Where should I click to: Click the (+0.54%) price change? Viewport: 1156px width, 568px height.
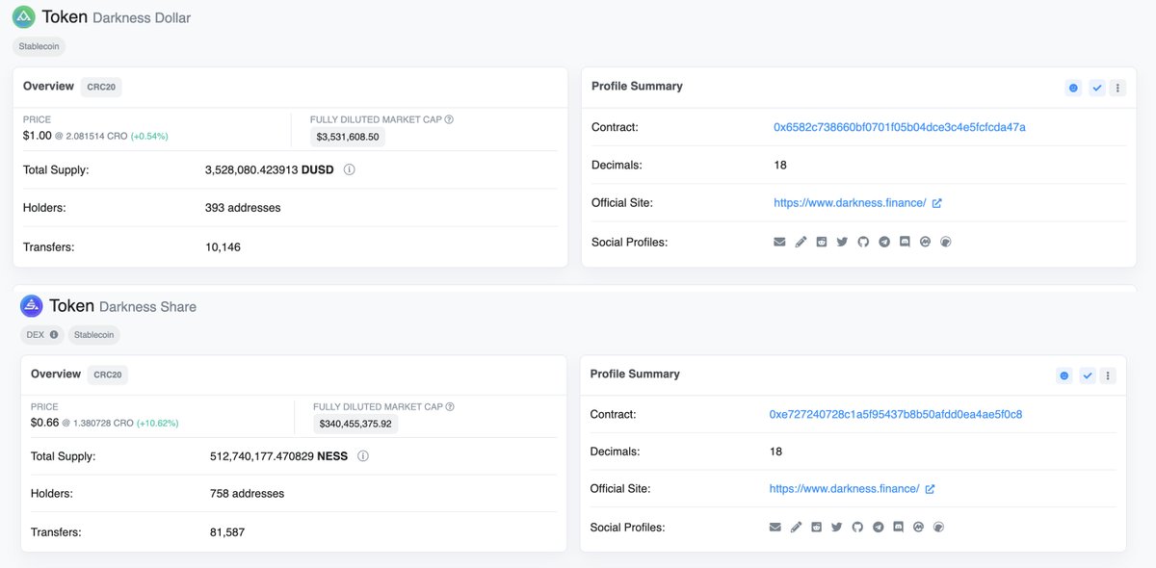[x=149, y=137]
